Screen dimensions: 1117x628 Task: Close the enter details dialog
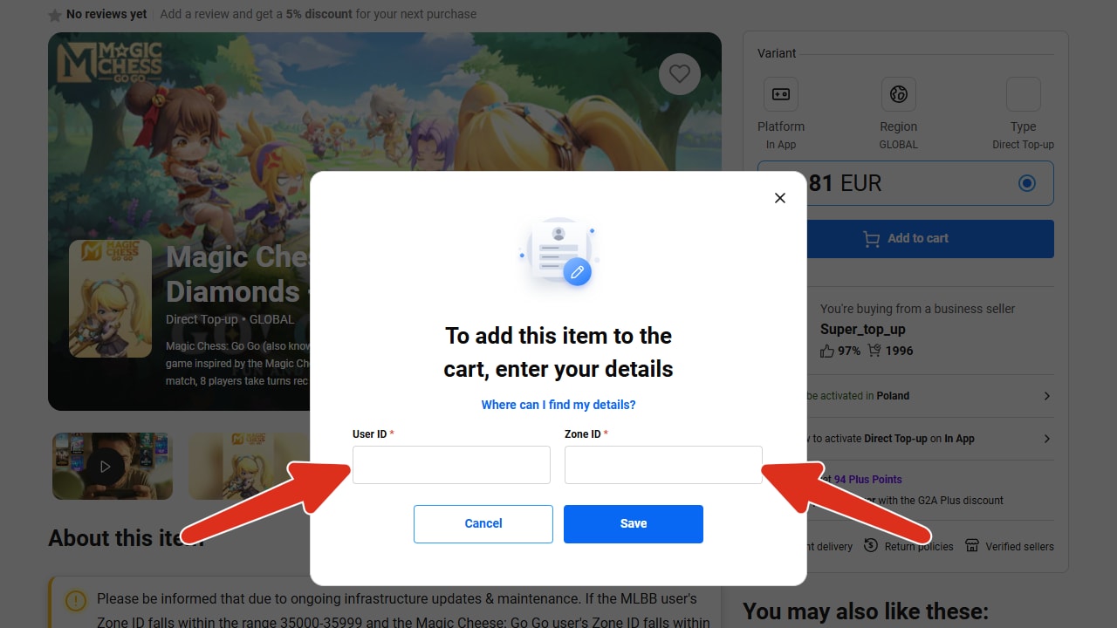coord(780,198)
